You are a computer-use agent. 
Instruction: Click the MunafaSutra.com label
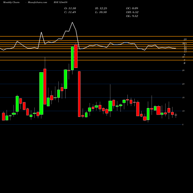point(37,2)
